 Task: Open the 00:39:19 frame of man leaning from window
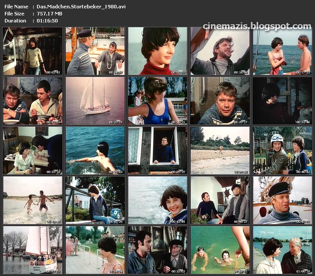[x=157, y=151]
